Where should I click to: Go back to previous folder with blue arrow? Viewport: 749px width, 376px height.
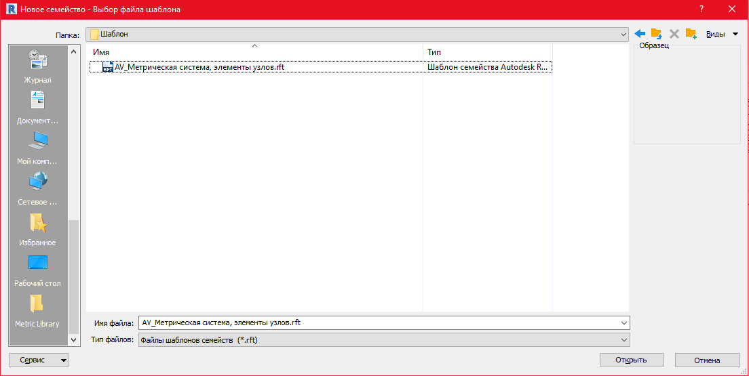640,34
